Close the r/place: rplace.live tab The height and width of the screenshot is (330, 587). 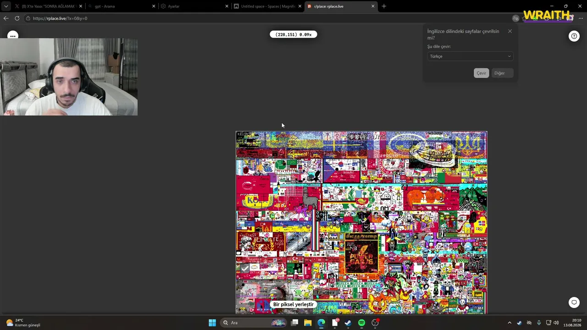click(373, 6)
